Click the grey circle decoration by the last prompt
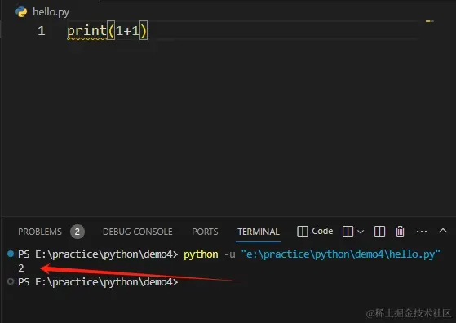The height and width of the screenshot is (323, 456). click(11, 281)
